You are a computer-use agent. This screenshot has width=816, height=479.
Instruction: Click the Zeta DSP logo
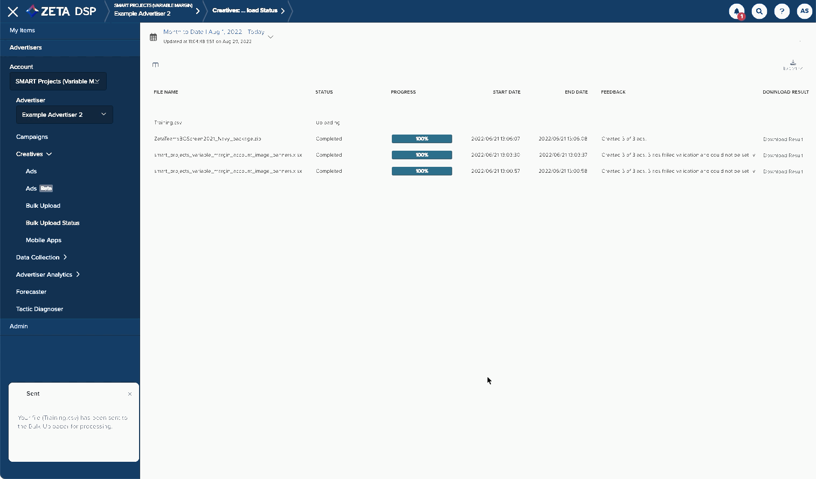point(61,11)
